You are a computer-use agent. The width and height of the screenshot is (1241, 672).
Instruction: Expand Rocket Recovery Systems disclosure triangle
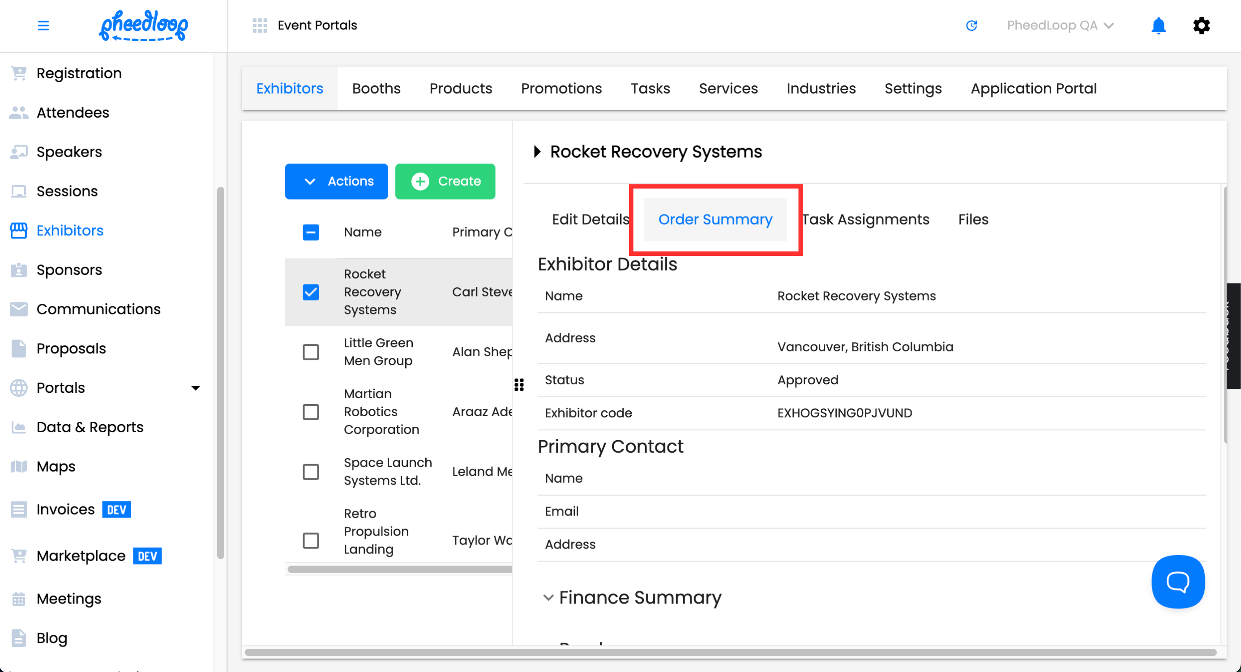pyautogui.click(x=537, y=152)
